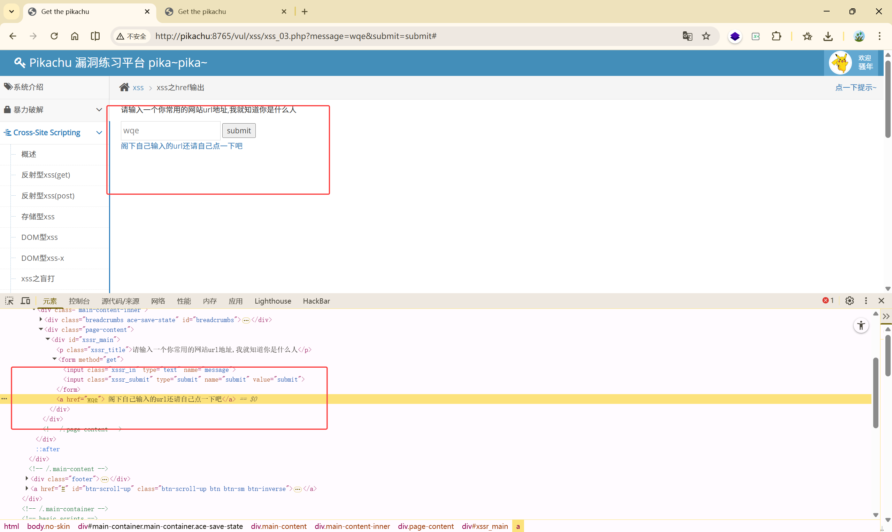892x532 pixels.
Task: Reload the page with refresh icon
Action: coord(54,36)
